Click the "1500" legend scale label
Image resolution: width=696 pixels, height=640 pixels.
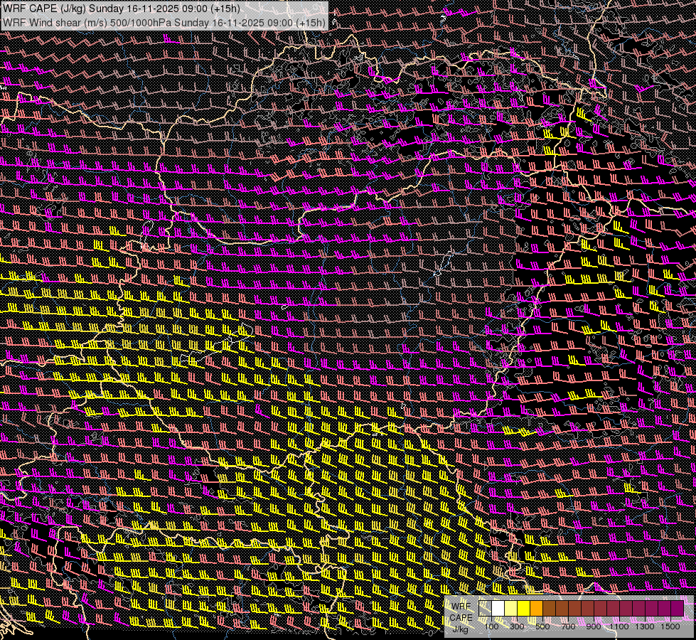[670, 626]
